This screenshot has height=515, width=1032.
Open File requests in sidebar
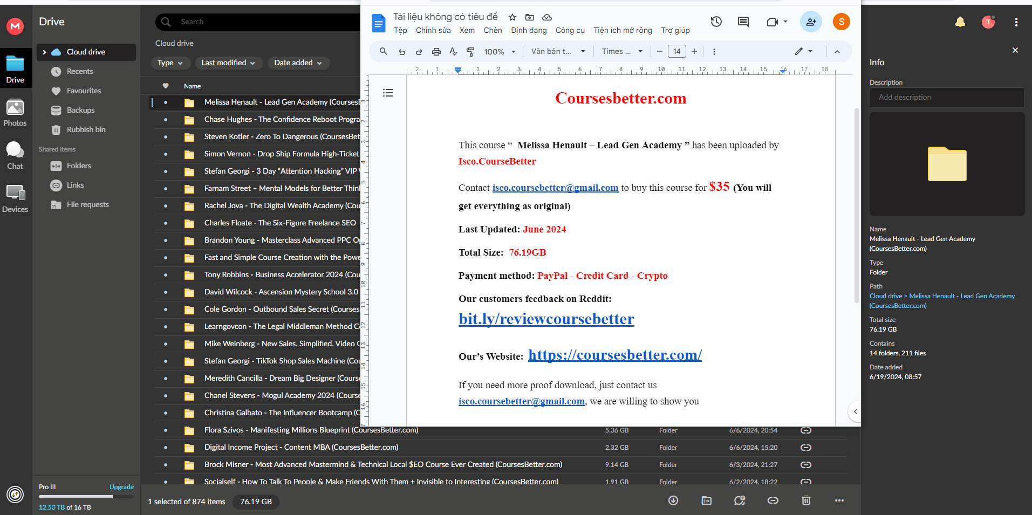86,205
